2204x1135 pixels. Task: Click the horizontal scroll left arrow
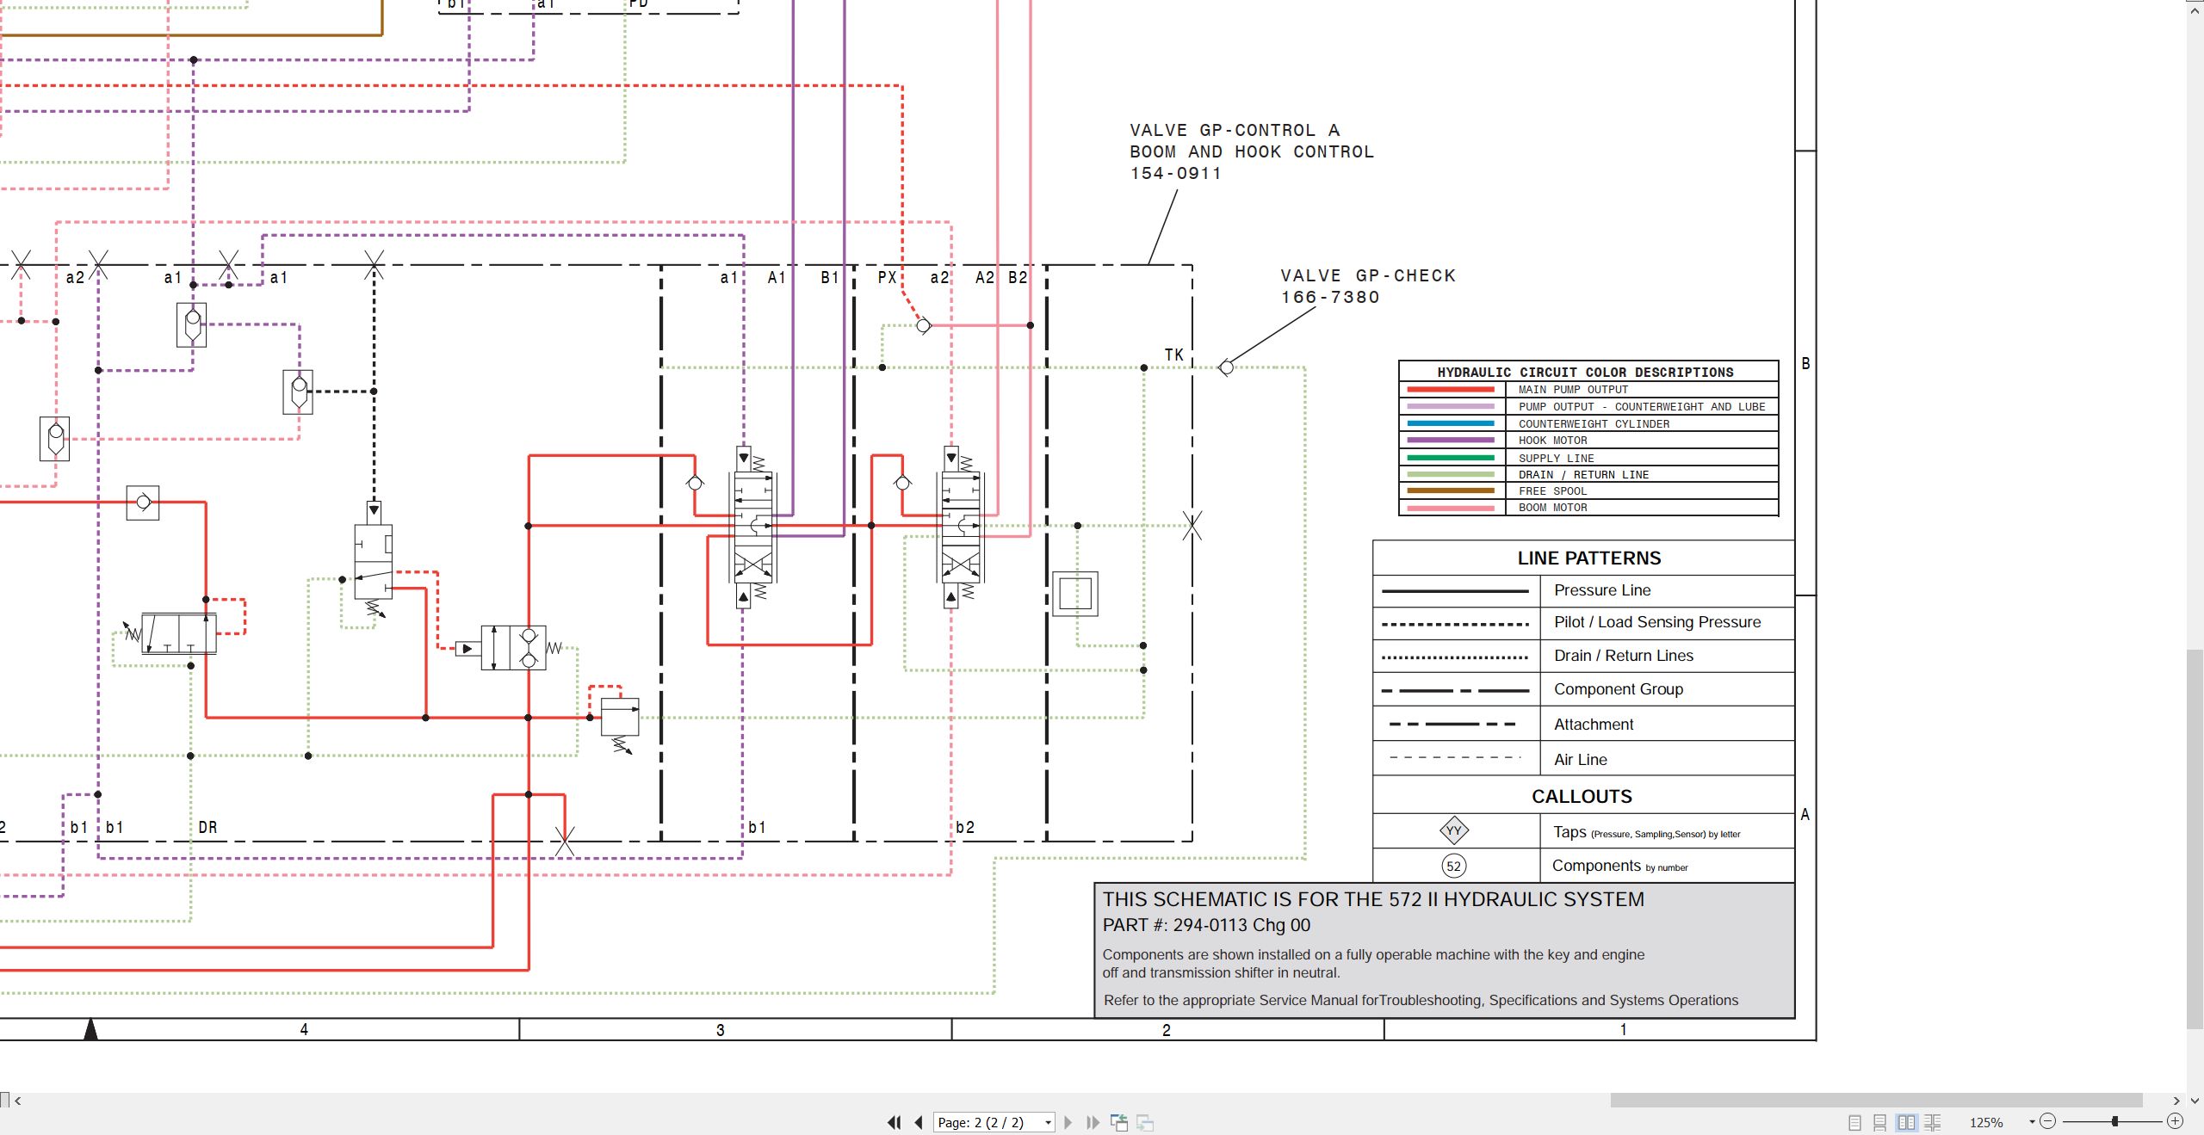17,1101
